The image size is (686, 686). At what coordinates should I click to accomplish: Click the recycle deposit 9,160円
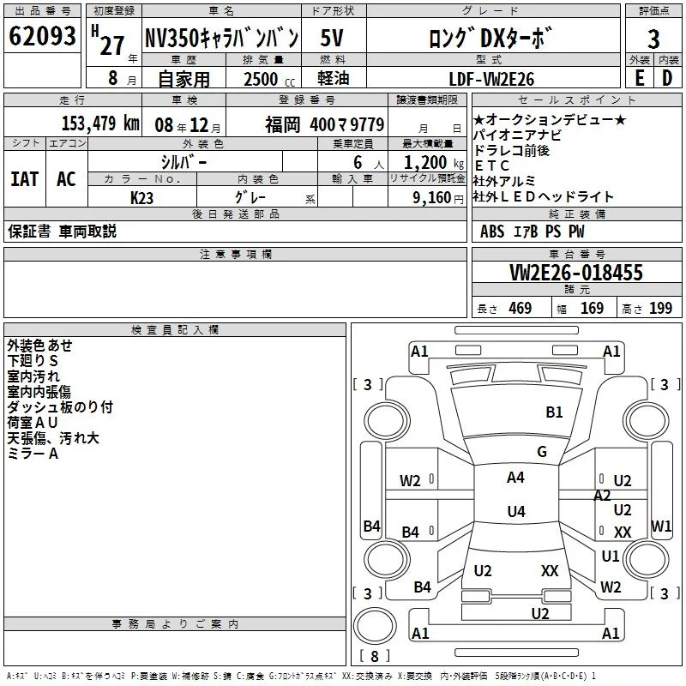[x=438, y=198]
